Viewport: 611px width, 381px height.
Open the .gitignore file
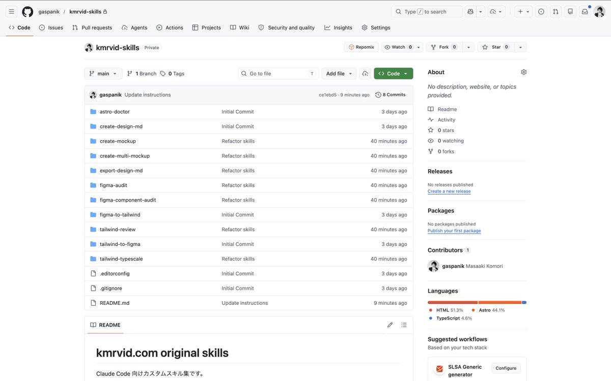(x=111, y=289)
